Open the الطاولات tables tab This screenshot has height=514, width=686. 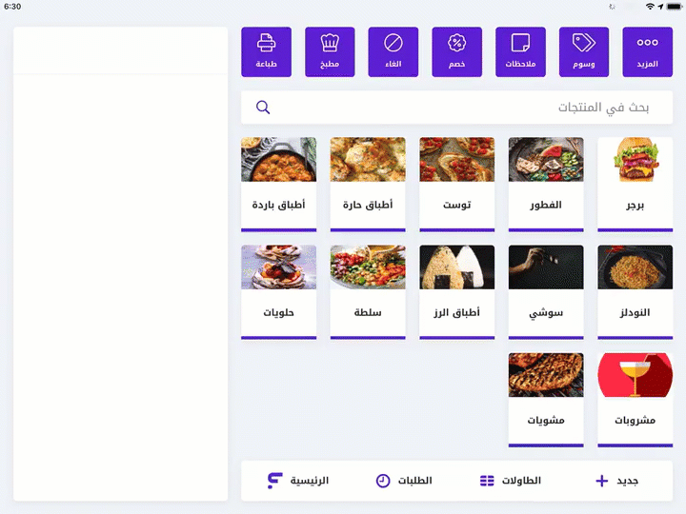pos(510,481)
